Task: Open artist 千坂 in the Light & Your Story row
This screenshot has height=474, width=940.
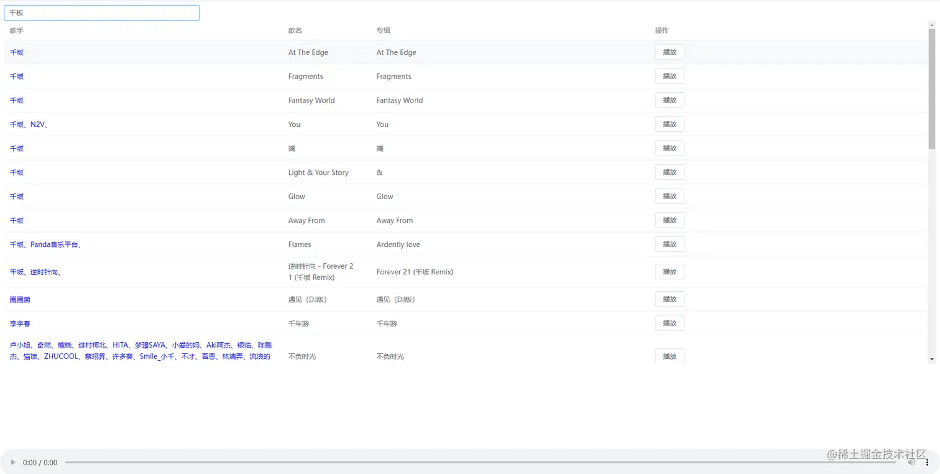Action: (17, 172)
